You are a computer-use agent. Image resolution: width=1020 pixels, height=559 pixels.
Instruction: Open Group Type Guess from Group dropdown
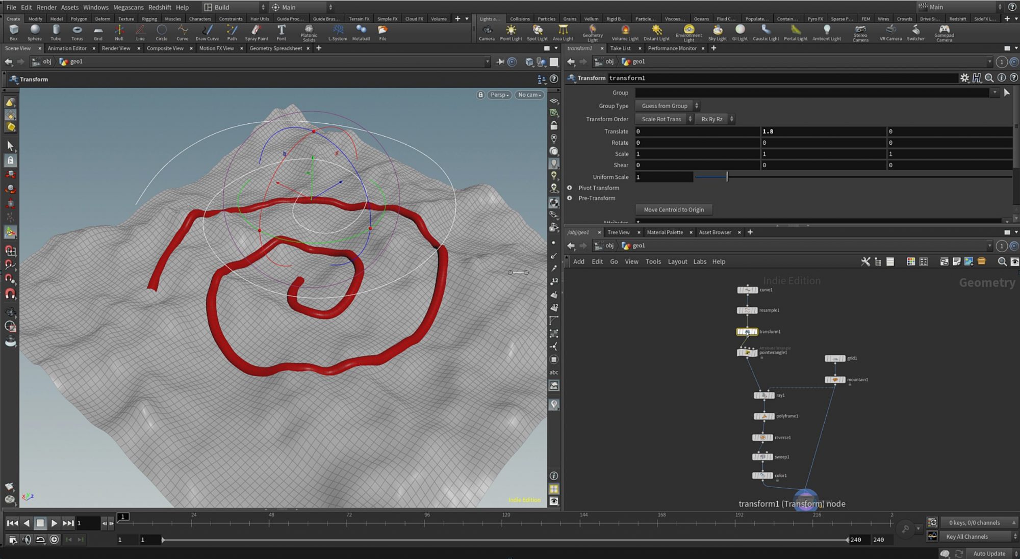668,106
